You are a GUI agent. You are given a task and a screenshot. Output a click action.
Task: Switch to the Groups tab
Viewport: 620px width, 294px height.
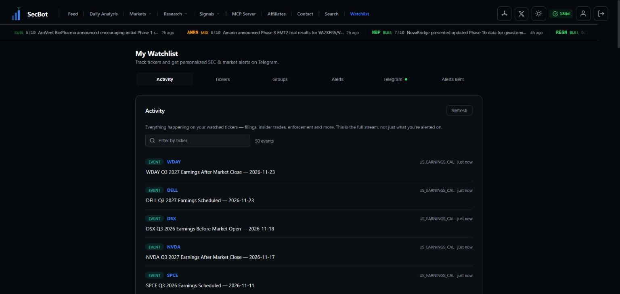coord(280,79)
